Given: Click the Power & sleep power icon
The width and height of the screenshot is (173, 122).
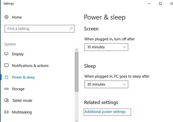Looking at the screenshot, I should (7, 77).
